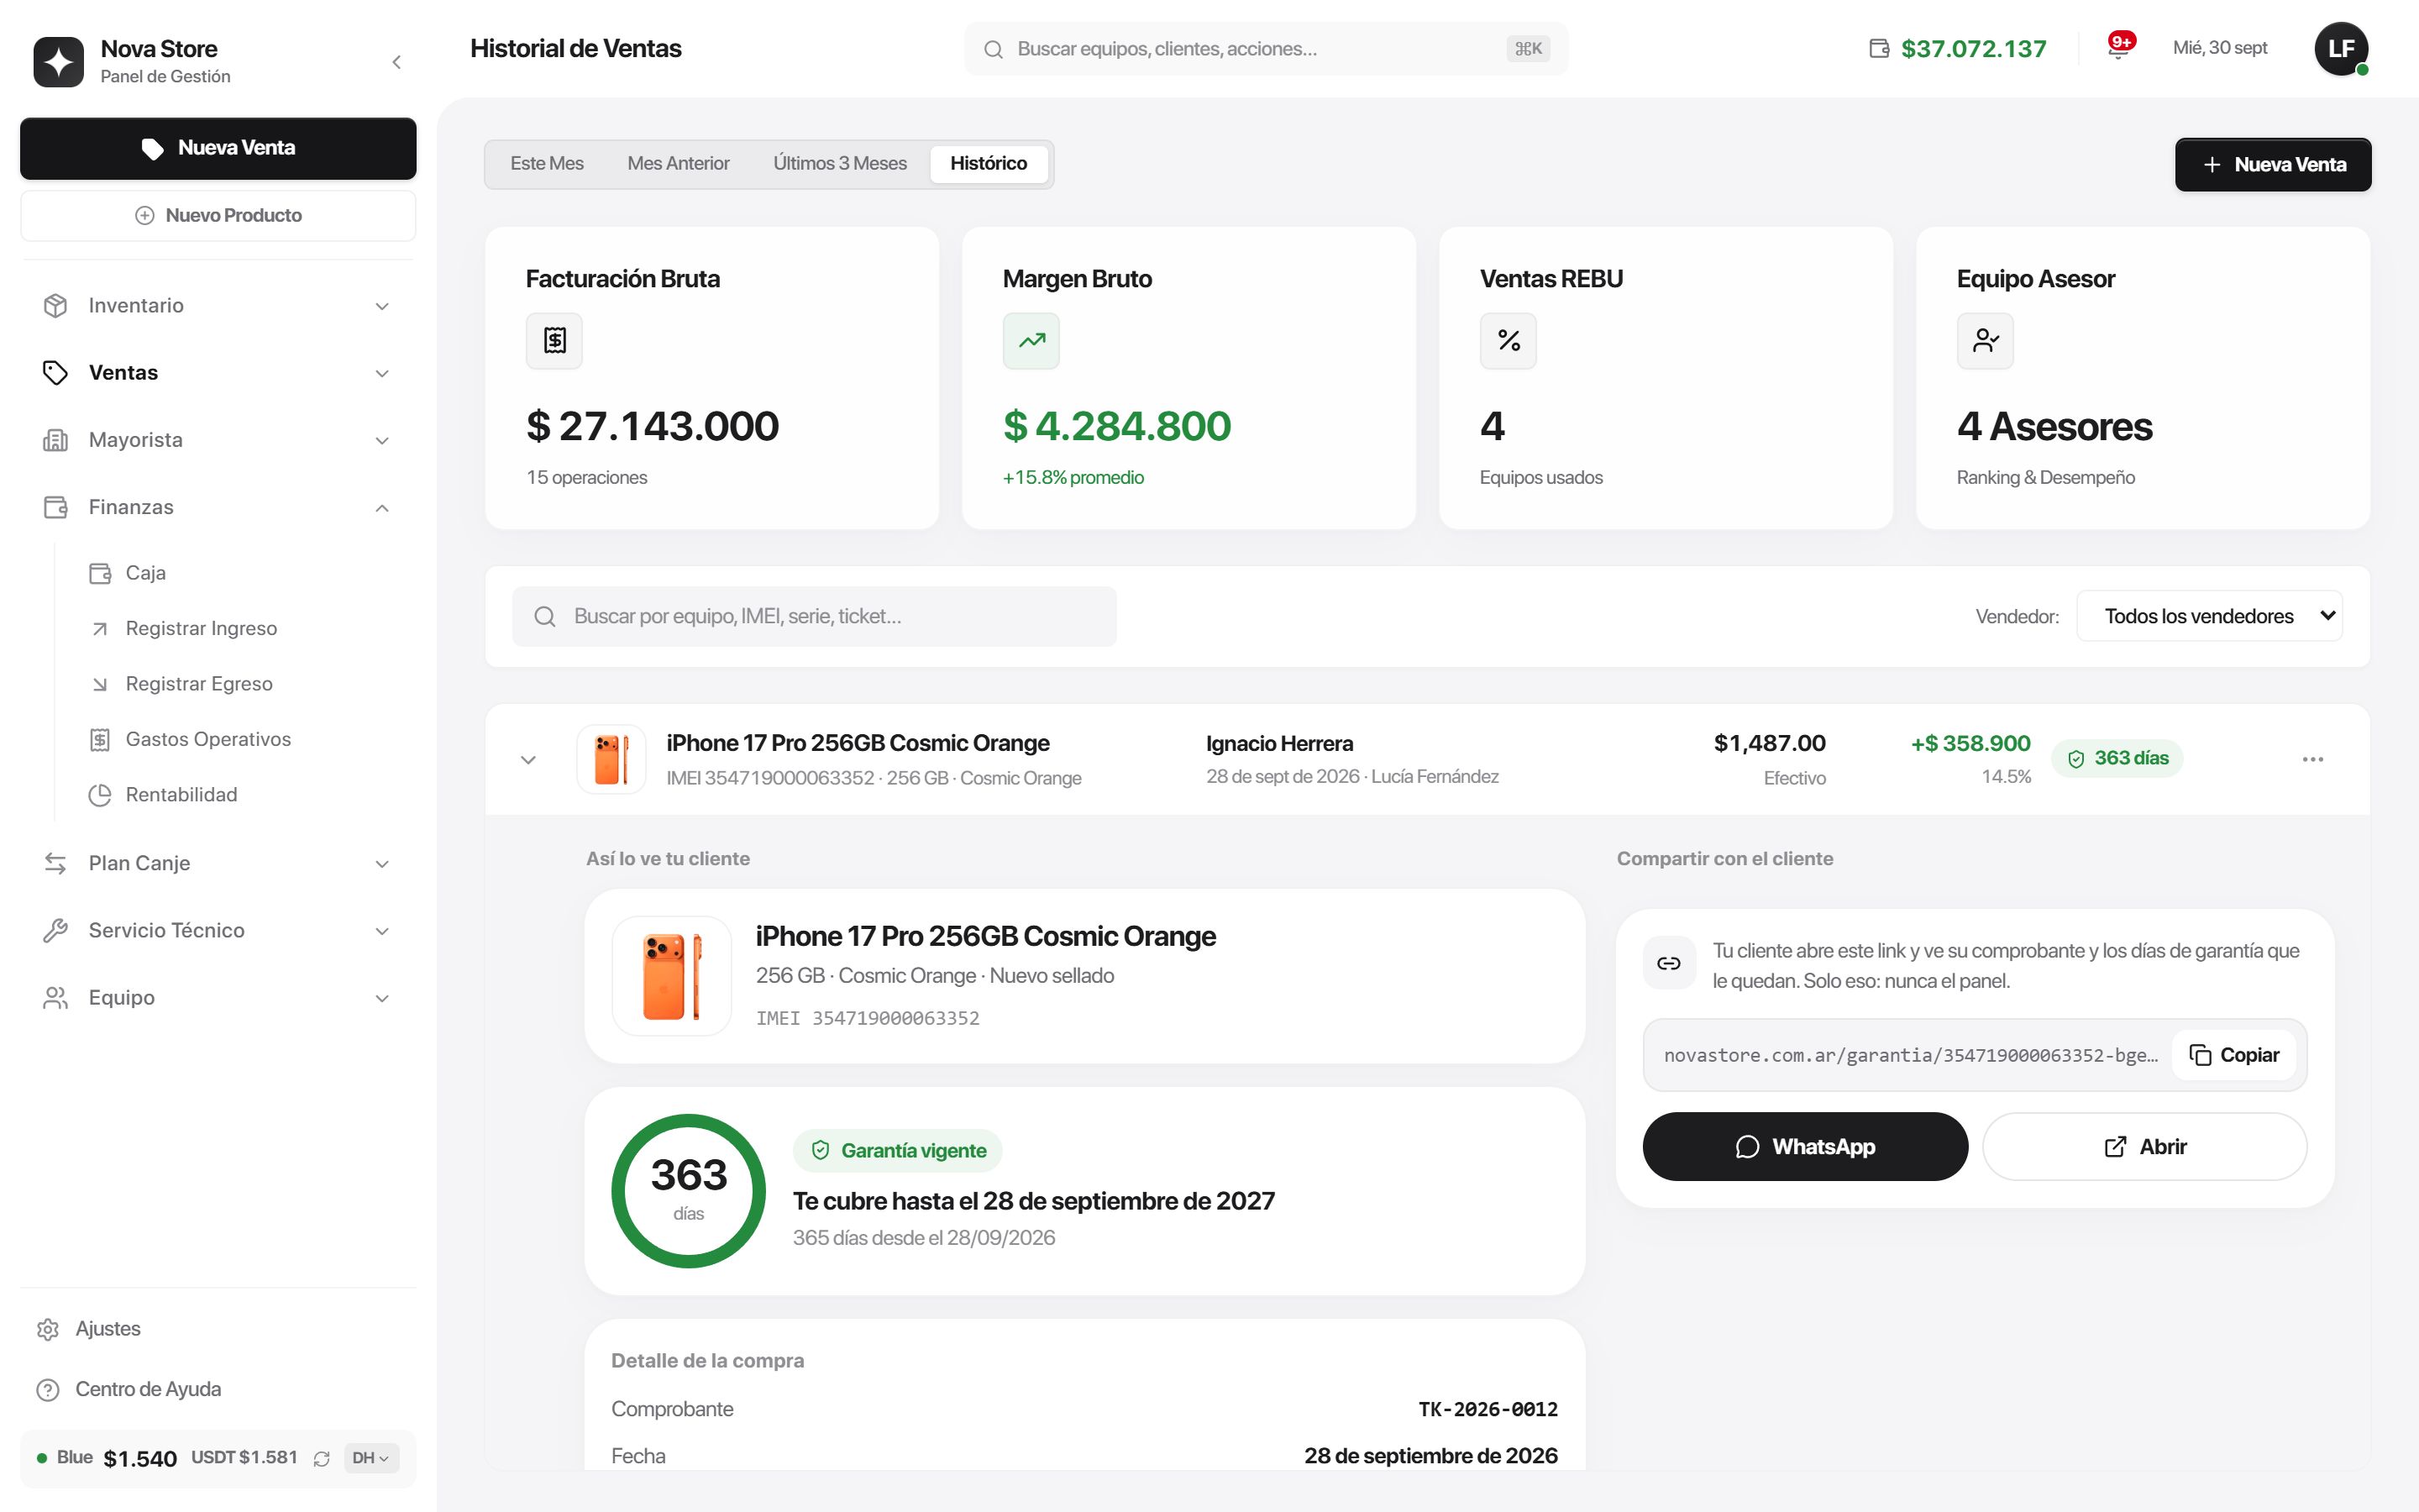Click the wallet balance $37.072.137
This screenshot has height=1512, width=2419.
pos(1957,48)
